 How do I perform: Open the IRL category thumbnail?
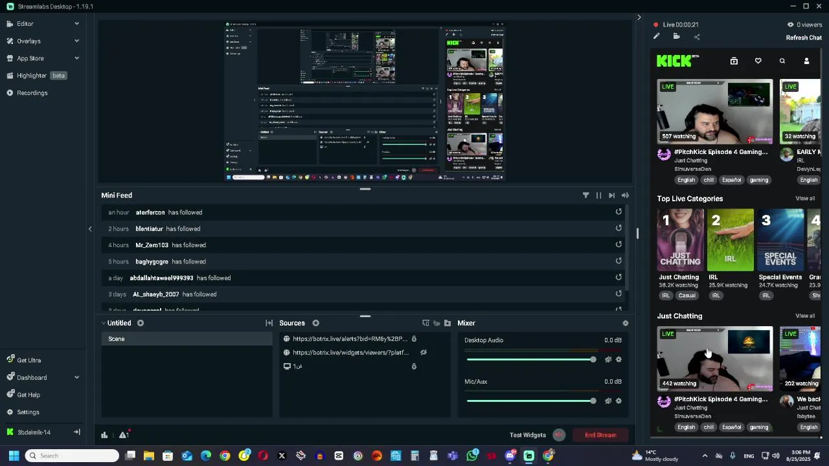[730, 239]
